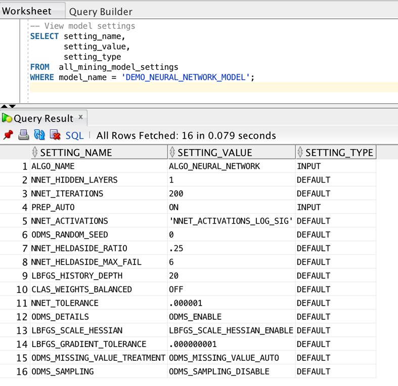Click the SQL link in results toolbar
The image size is (398, 386).
(75, 136)
